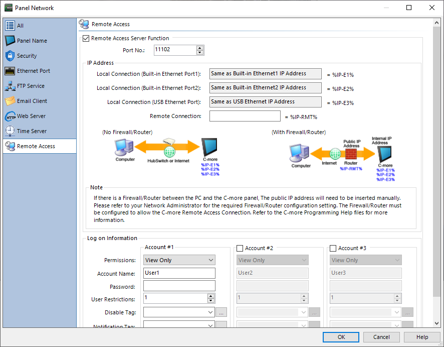Viewport: 444px width, 347px height.
Task: Click the Help button
Action: pyautogui.click(x=422, y=337)
